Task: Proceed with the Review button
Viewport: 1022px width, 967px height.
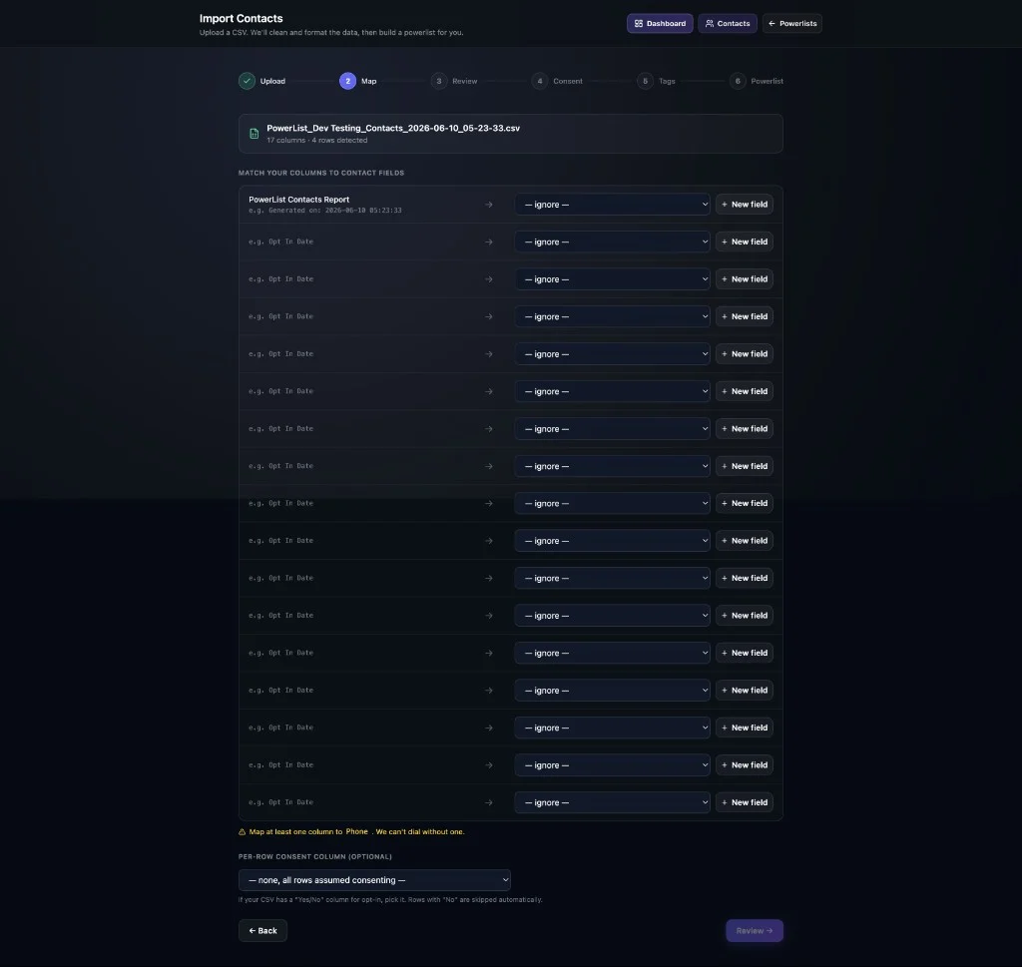Action: tap(755, 930)
